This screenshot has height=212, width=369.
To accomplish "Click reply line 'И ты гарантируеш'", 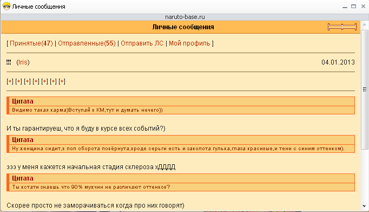I will pyautogui.click(x=86, y=129).
